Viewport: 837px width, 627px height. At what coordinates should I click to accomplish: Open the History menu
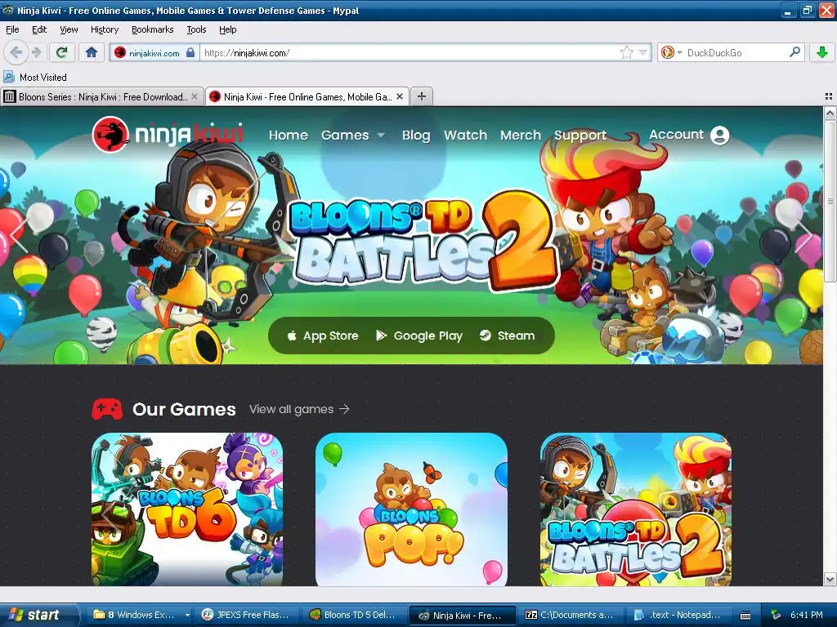click(x=105, y=29)
